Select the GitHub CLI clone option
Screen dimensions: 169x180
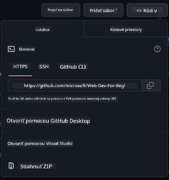(73, 67)
